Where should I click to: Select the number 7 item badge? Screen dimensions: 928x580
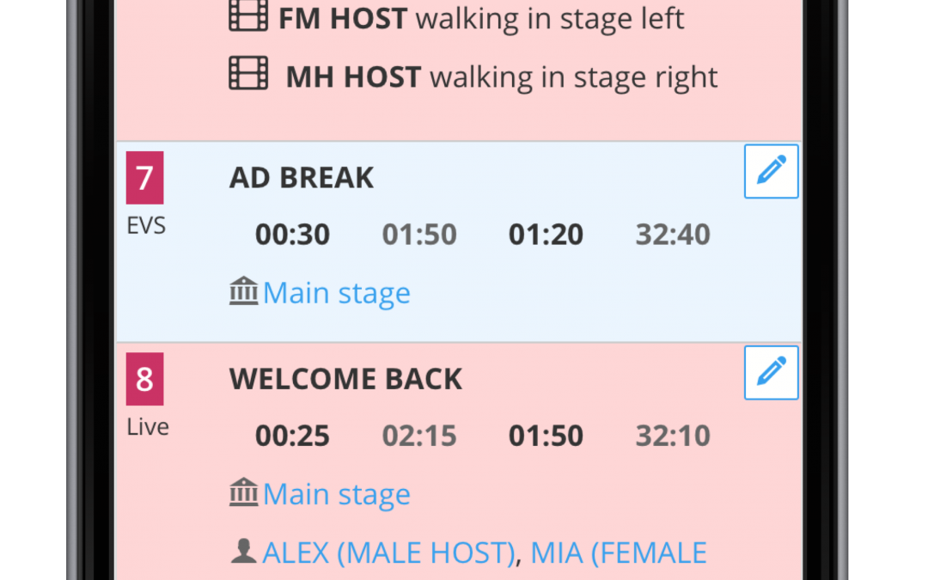[x=144, y=178]
